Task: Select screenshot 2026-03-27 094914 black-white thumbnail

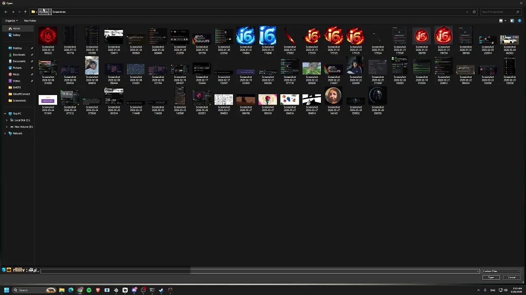Action: [311, 100]
